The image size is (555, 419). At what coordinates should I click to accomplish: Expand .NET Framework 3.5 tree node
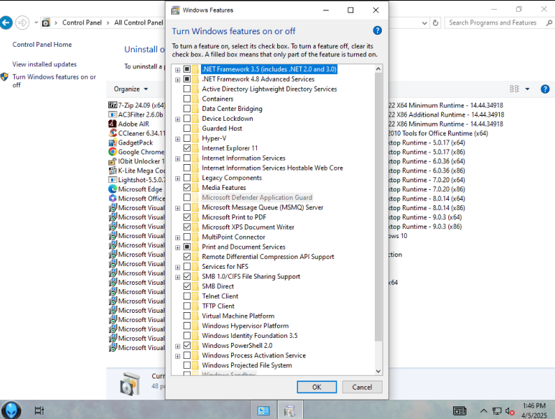tap(178, 70)
